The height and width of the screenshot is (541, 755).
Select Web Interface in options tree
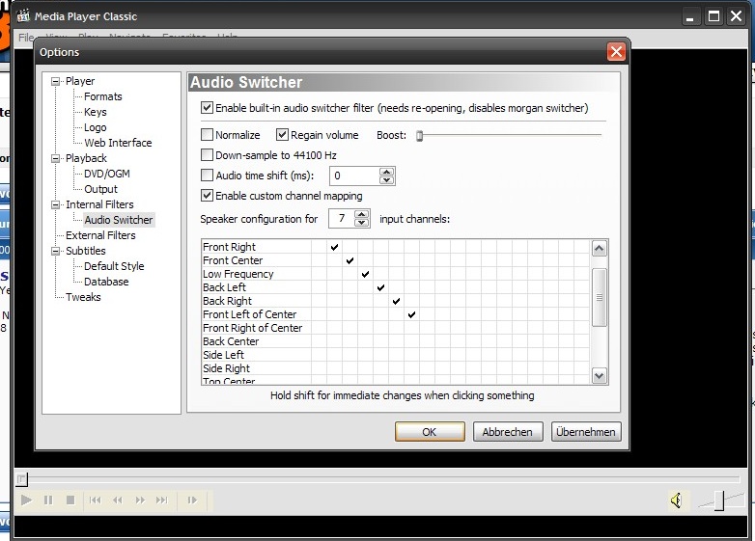(118, 143)
